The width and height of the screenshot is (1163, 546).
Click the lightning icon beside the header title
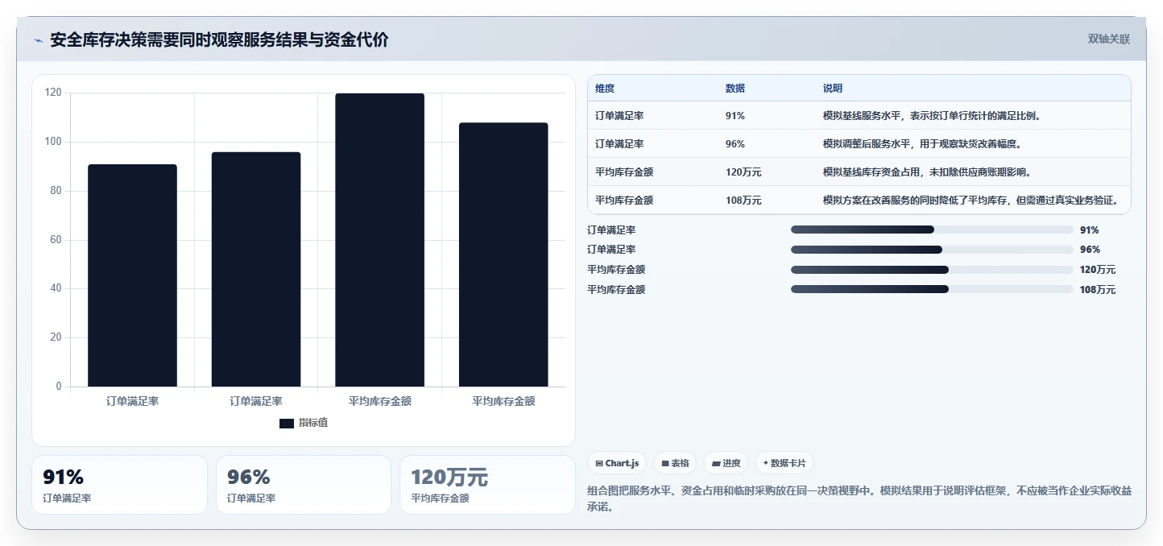[x=38, y=40]
